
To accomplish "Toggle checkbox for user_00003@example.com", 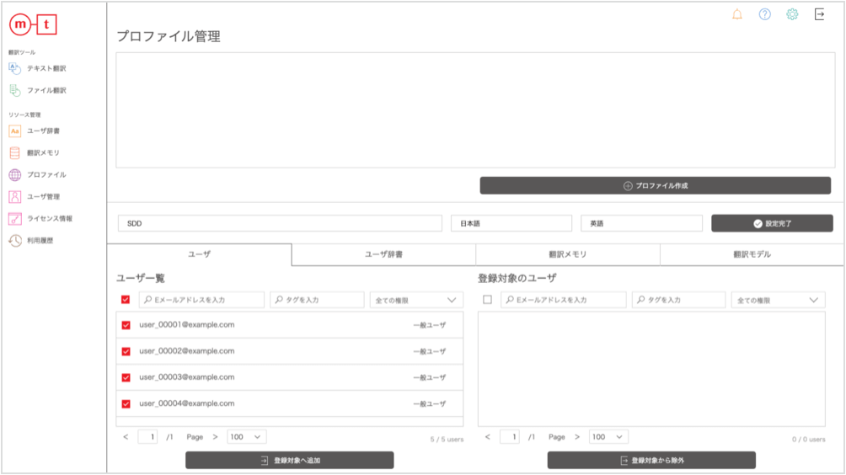I will [126, 377].
